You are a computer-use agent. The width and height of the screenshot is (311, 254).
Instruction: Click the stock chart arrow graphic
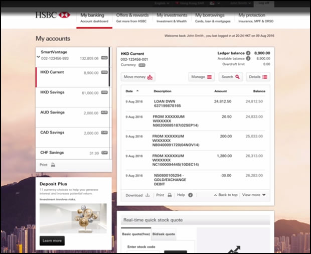234,249
